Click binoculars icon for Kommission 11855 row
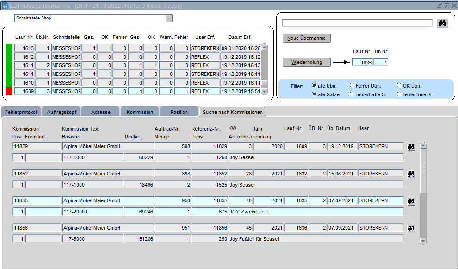 411,201
